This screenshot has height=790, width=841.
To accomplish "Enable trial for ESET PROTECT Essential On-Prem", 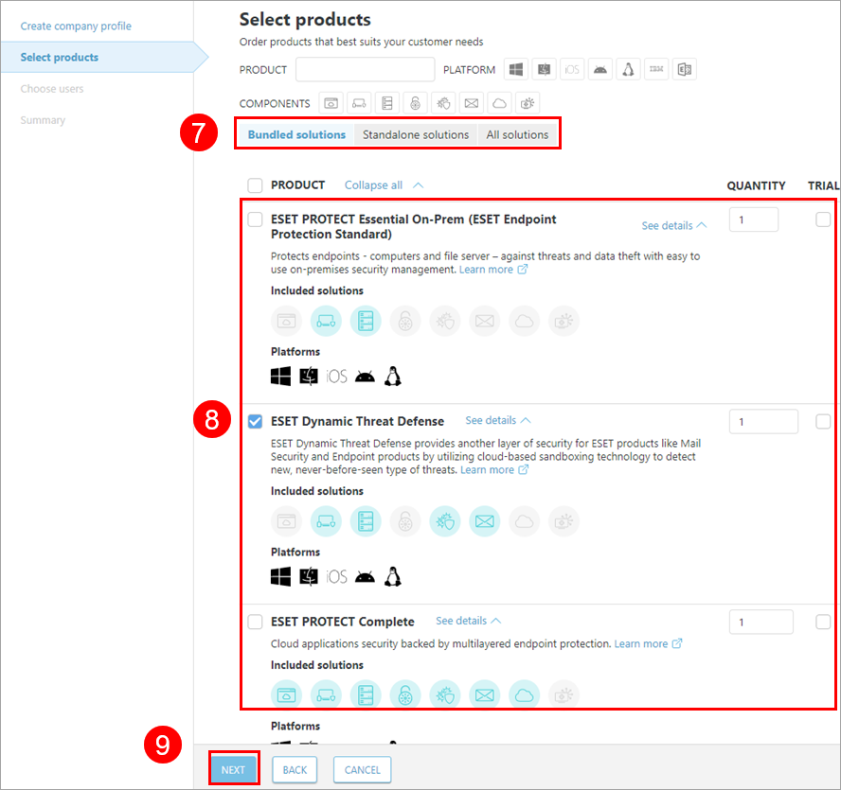I will (x=823, y=219).
